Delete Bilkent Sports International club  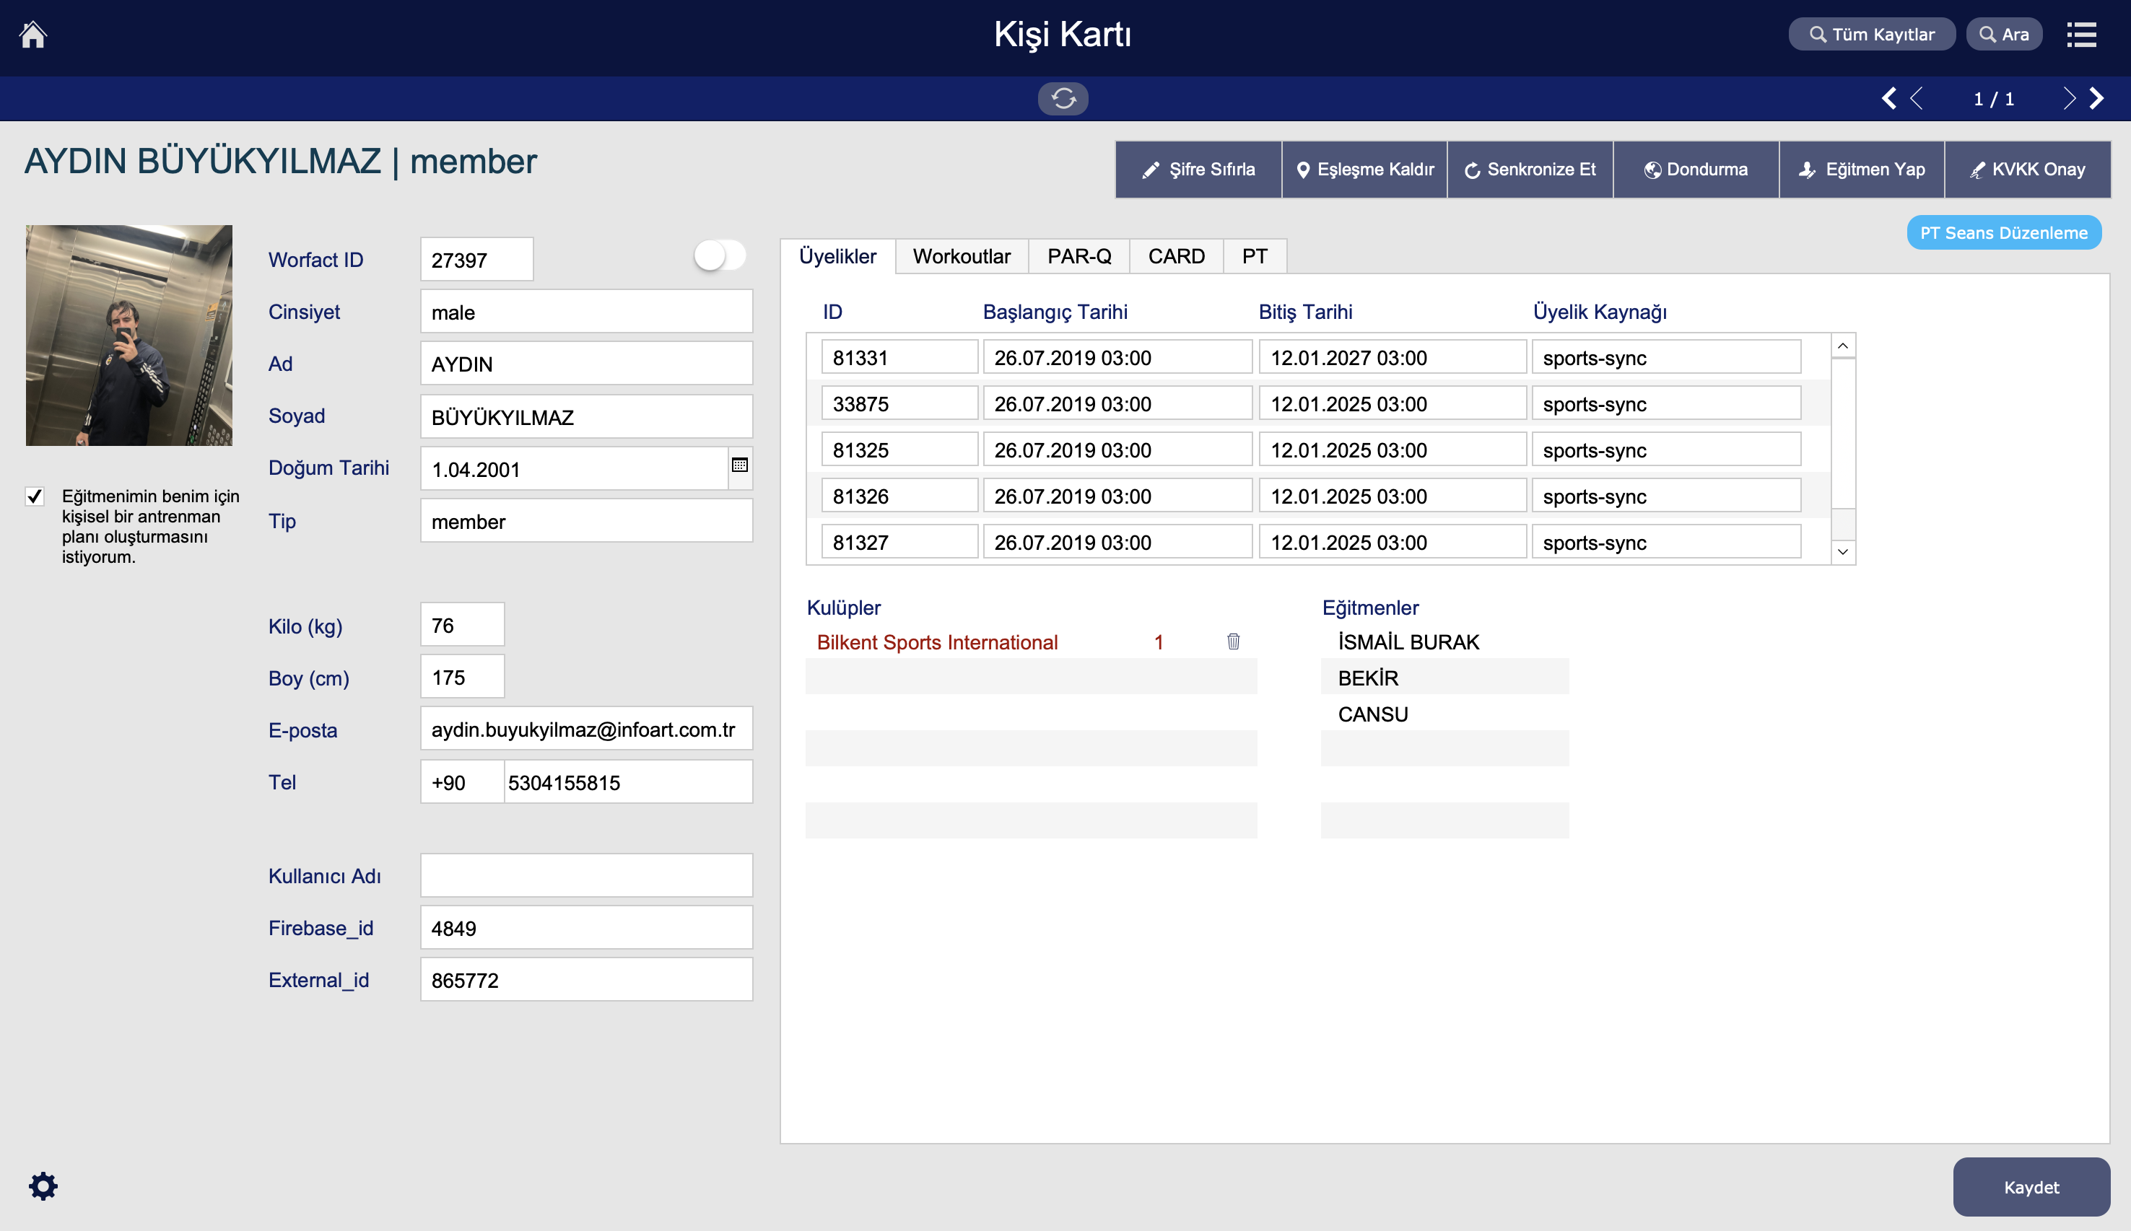pos(1233,641)
